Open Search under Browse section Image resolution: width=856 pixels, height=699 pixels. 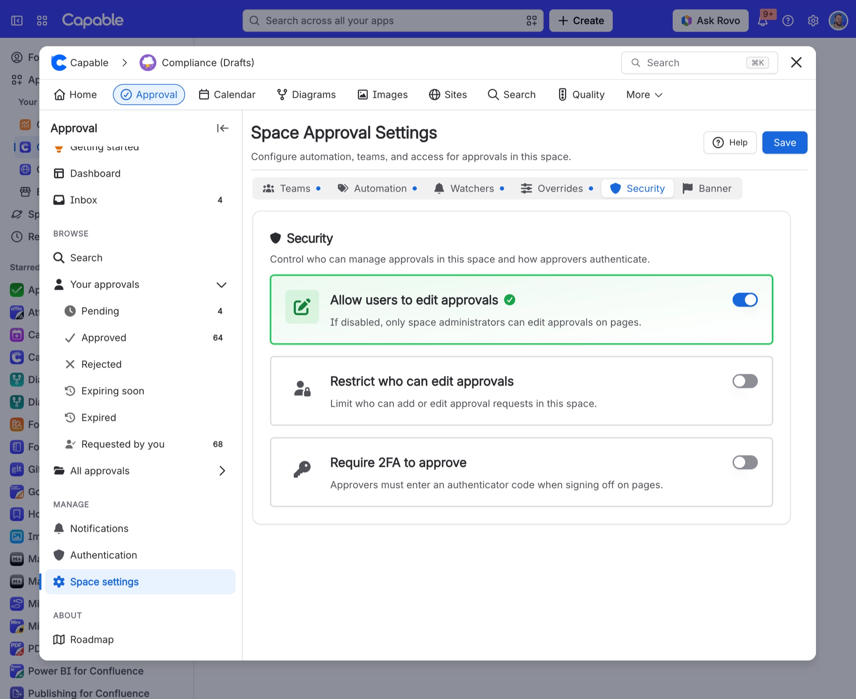[x=140, y=258]
